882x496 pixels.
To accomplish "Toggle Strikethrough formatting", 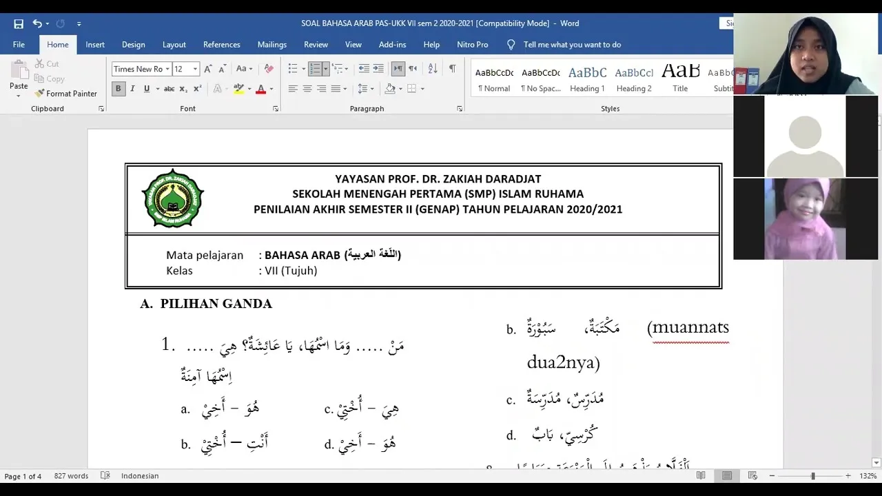I will click(x=169, y=89).
